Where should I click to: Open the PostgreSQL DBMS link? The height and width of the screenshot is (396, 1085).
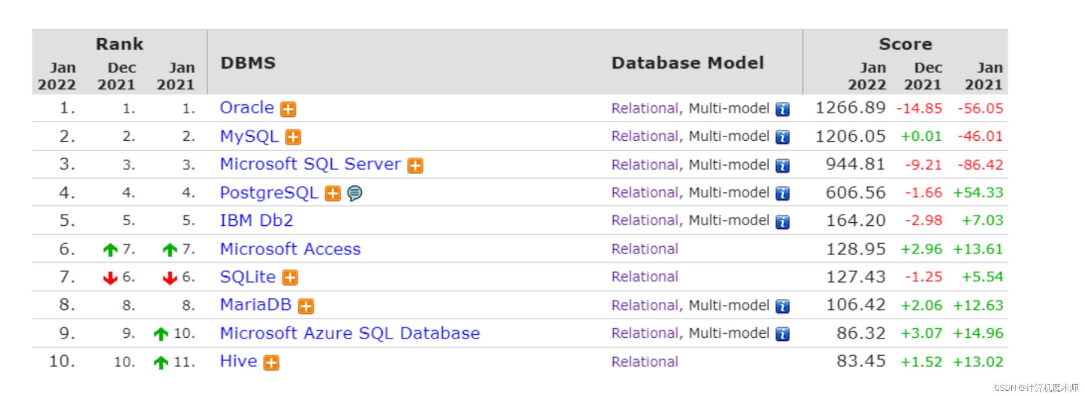[x=268, y=193]
